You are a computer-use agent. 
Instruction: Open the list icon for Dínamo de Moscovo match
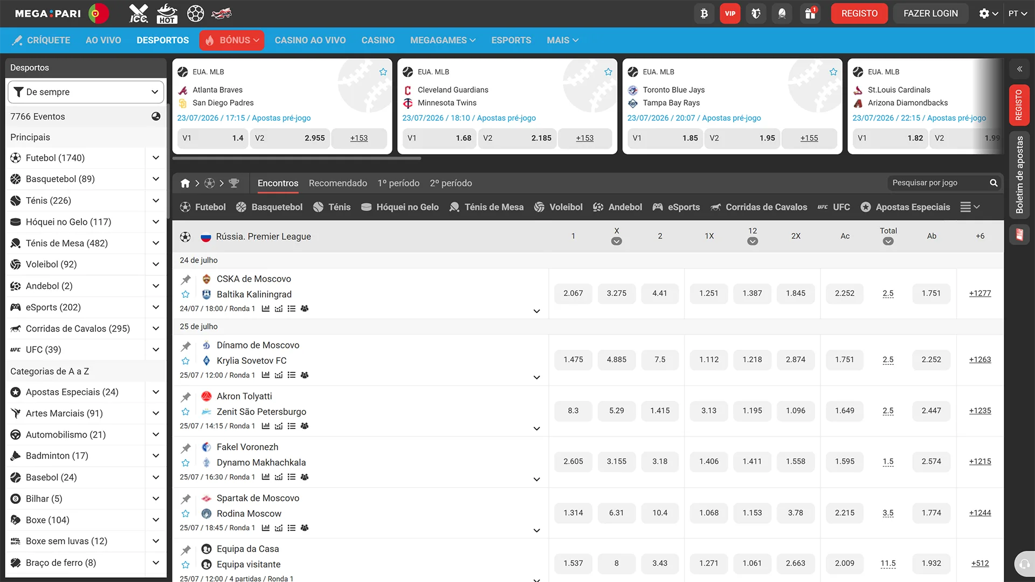click(x=292, y=375)
